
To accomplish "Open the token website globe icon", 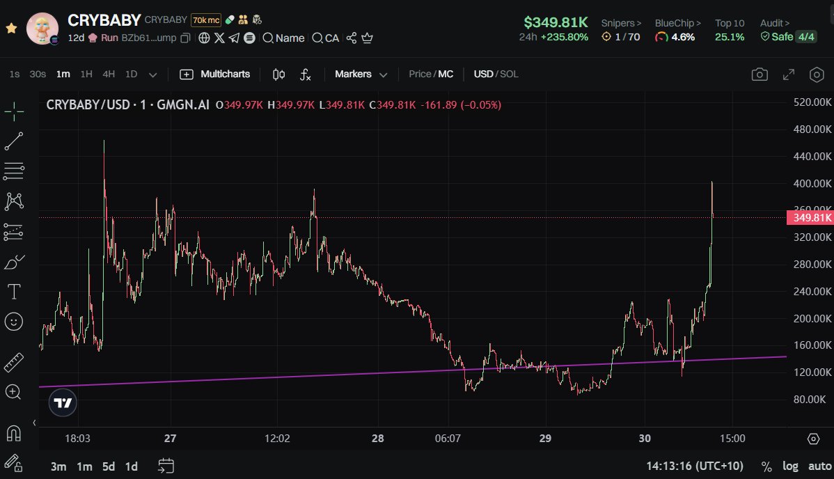I will click(x=204, y=38).
